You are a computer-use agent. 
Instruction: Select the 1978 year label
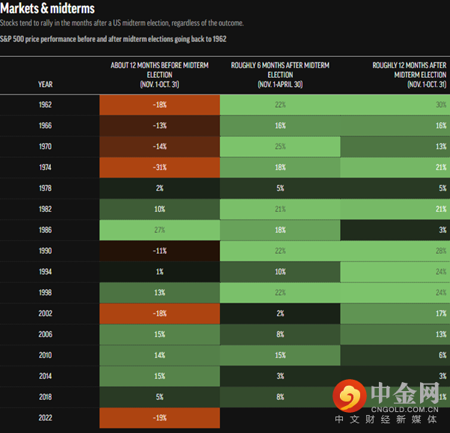coord(46,188)
